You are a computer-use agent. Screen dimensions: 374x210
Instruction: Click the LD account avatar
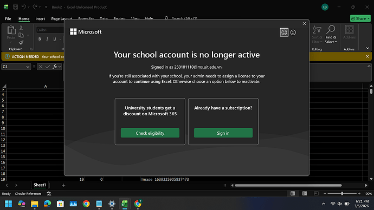click(325, 7)
